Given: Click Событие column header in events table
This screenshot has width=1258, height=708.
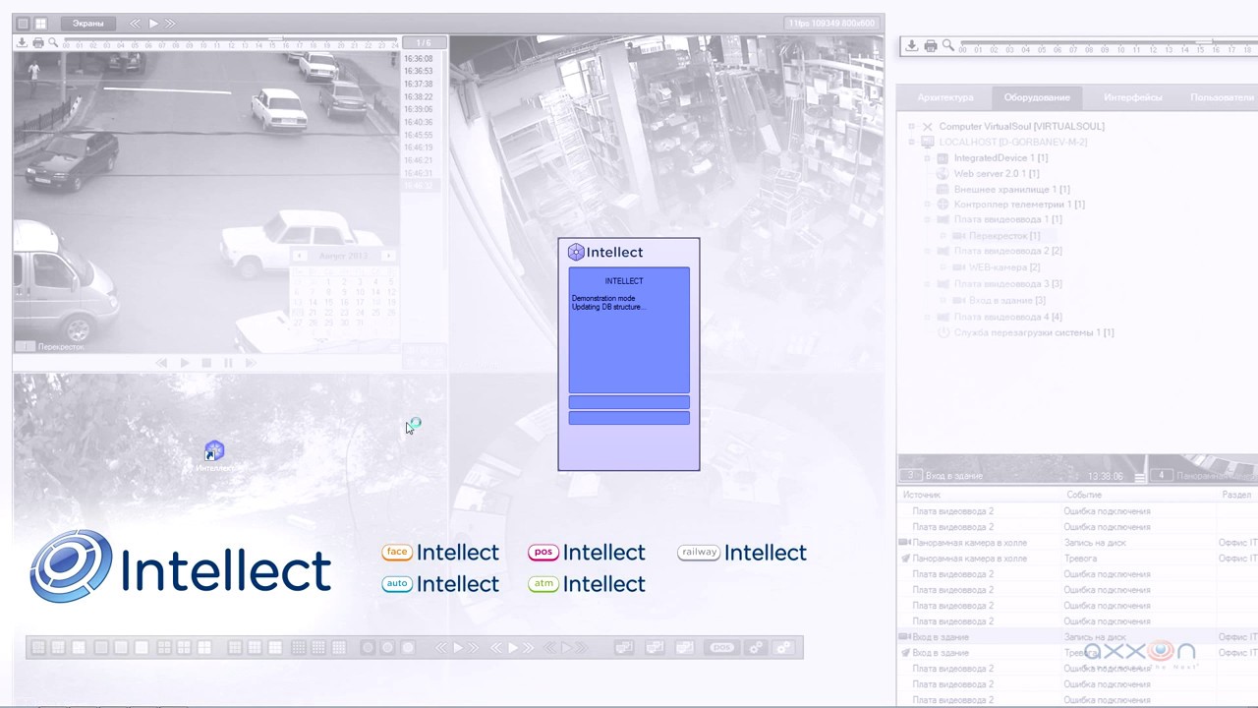Looking at the screenshot, I should [1084, 495].
